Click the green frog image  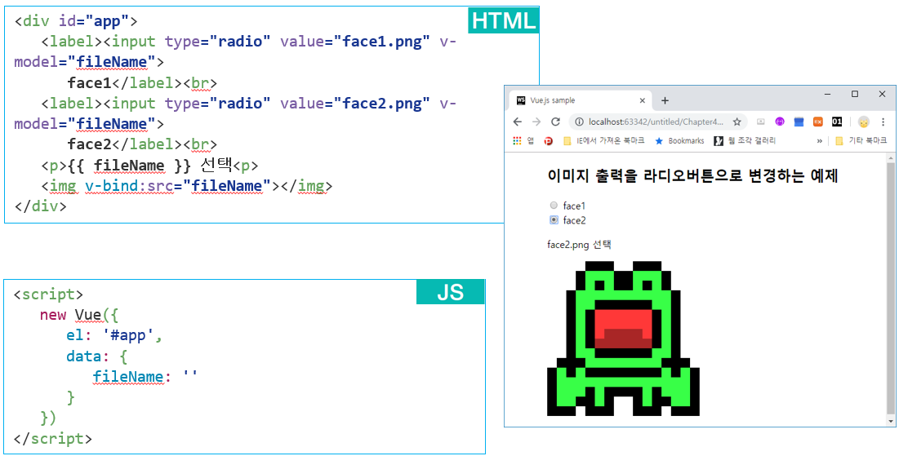623,338
